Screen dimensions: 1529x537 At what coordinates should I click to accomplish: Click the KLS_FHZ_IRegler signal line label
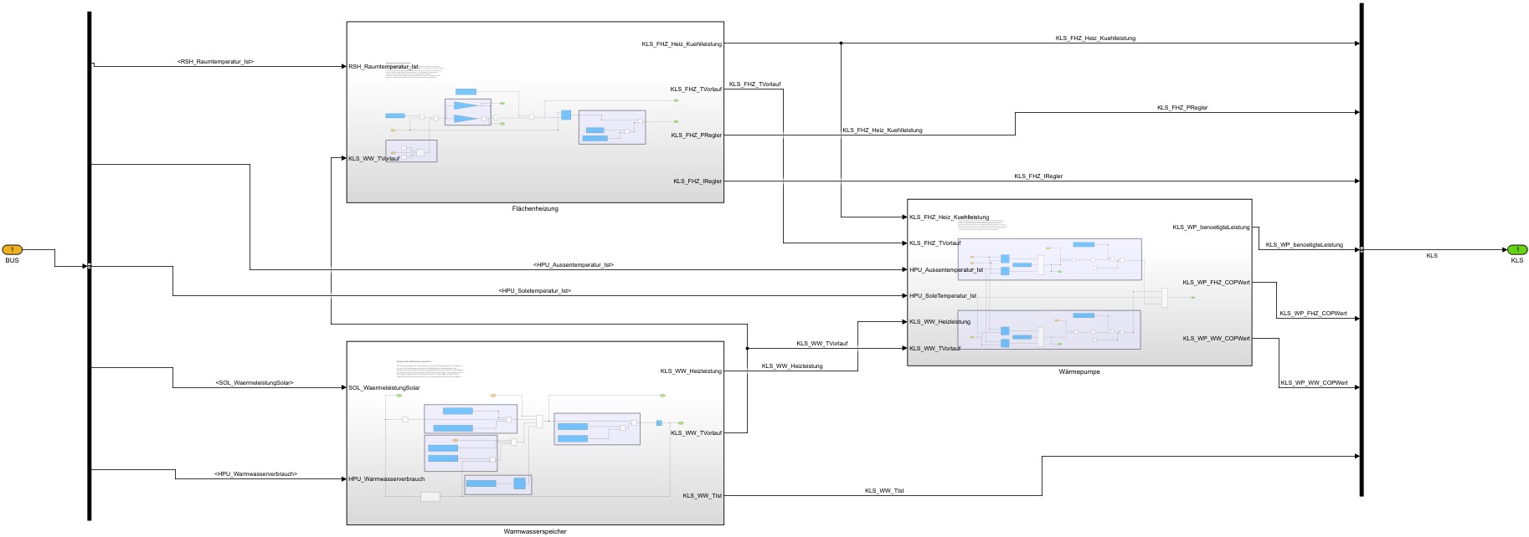(x=1037, y=176)
